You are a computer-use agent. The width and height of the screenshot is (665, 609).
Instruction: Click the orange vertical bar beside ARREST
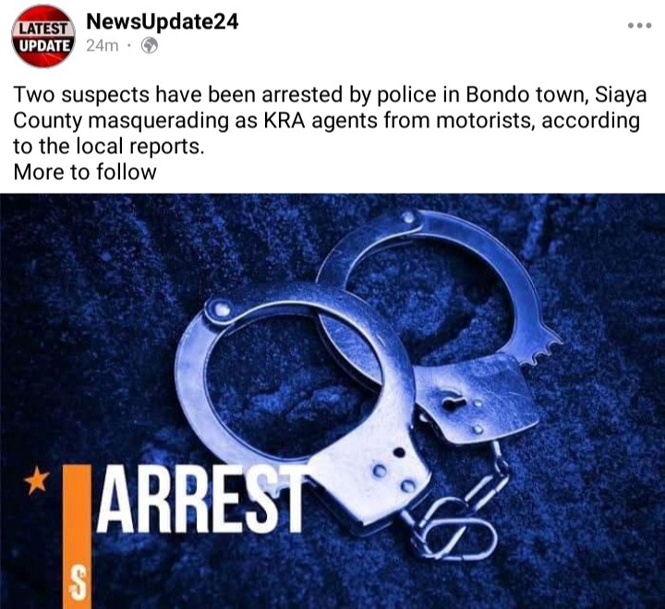(x=77, y=536)
